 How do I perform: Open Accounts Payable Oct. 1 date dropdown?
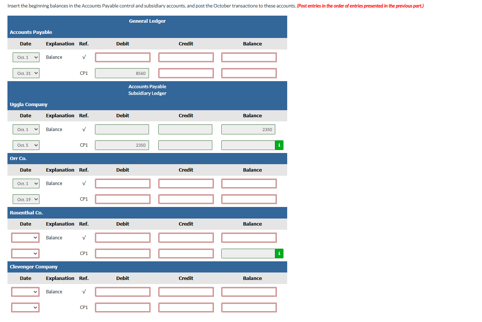[x=26, y=57]
